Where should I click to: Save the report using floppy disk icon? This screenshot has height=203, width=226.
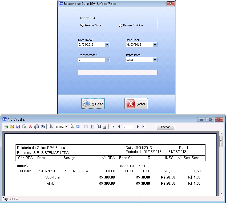pos(18,127)
